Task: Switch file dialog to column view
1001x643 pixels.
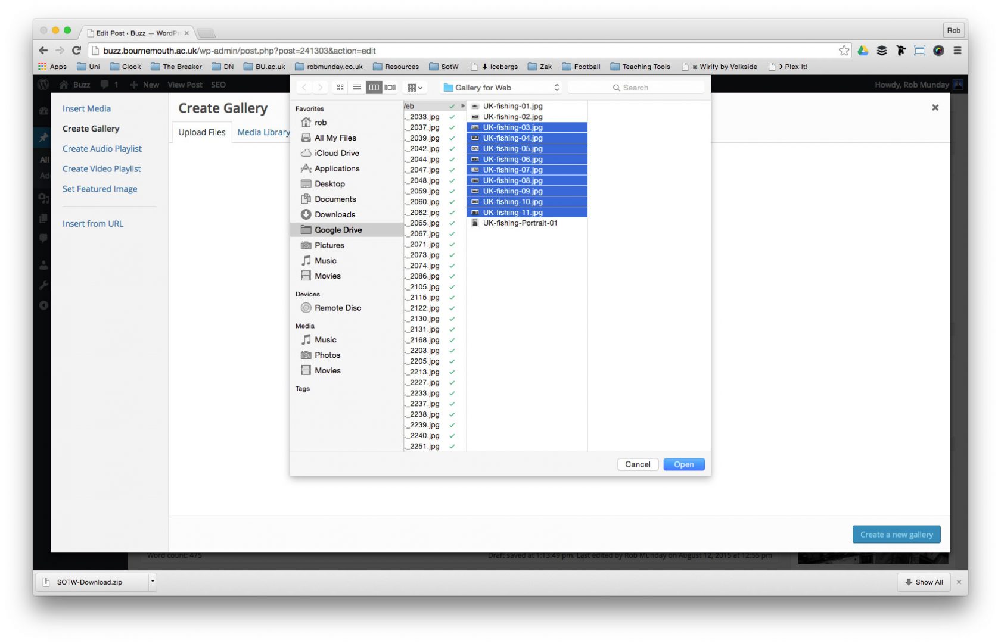Action: point(374,88)
